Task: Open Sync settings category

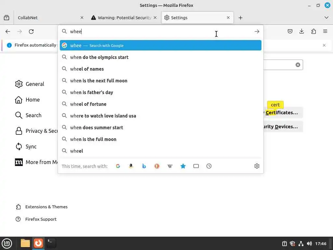Action: click(26, 146)
